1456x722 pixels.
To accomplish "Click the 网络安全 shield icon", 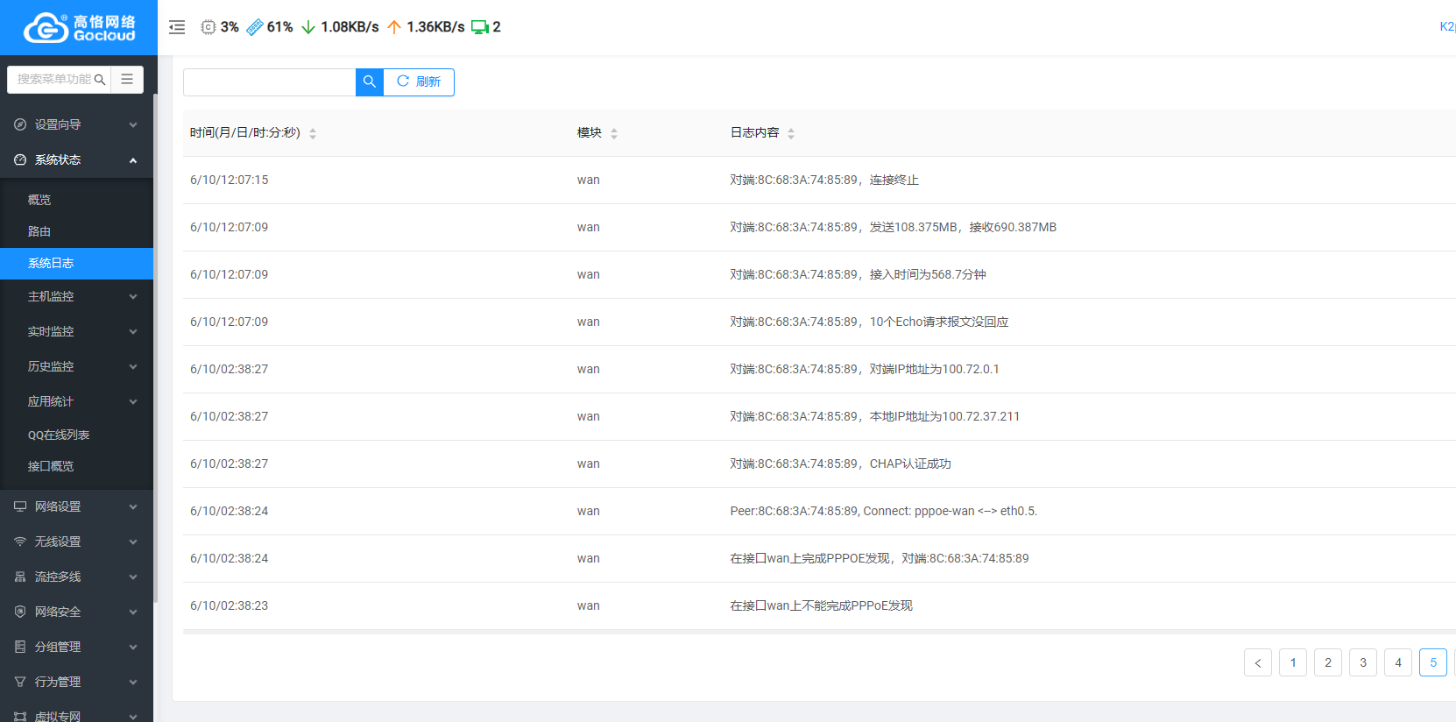I will point(20,612).
